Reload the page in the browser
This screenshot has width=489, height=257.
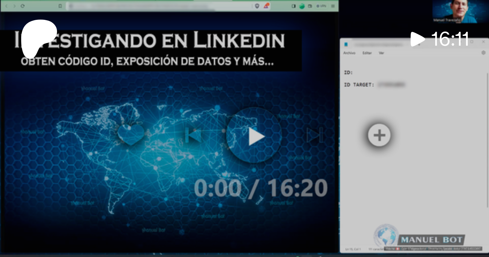point(23,6)
